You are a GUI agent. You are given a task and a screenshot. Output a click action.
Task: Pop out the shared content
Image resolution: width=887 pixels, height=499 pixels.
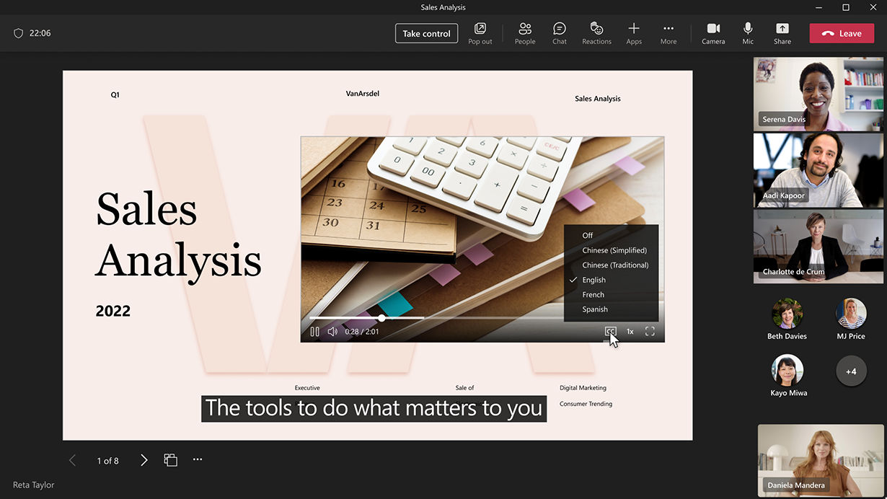click(x=480, y=32)
